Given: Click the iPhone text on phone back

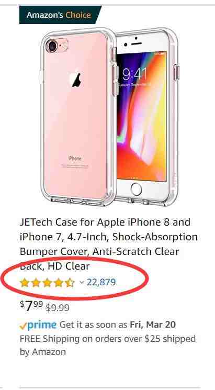Looking at the screenshot, I should tap(75, 159).
